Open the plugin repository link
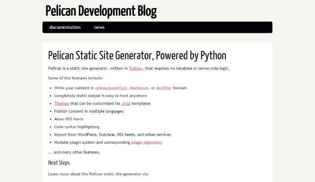The width and height of the screenshot is (315, 182). click(x=147, y=142)
